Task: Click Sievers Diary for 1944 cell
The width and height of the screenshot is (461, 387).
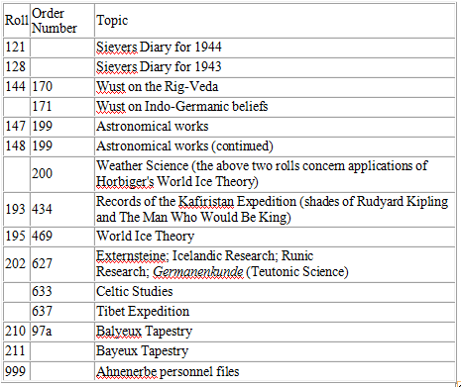Action: click(275, 48)
